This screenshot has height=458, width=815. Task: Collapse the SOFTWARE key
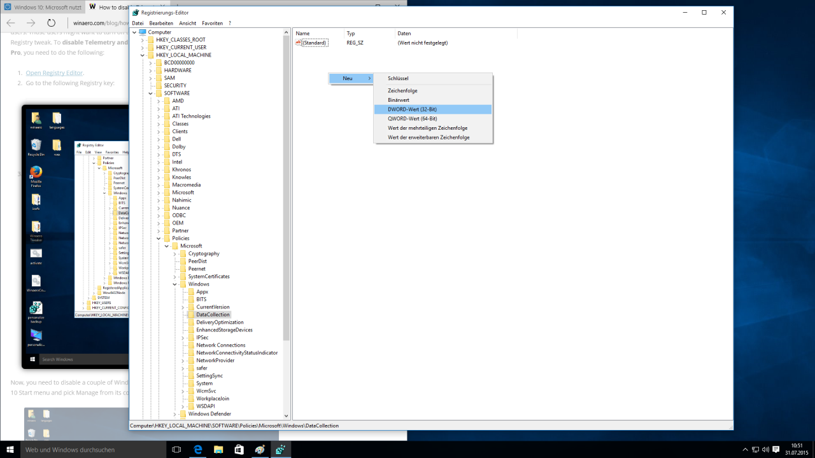[150, 93]
